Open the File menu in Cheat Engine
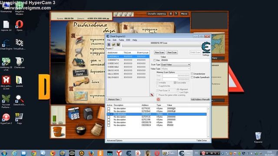The image size is (278, 156). pyautogui.click(x=109, y=40)
